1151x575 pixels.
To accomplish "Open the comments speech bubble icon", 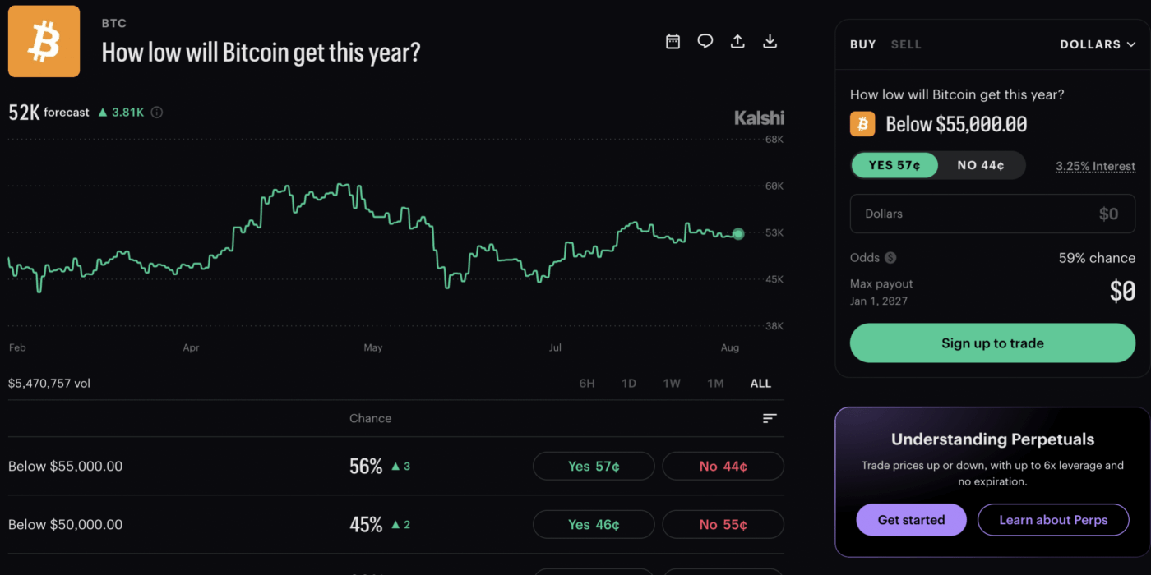I will point(705,41).
